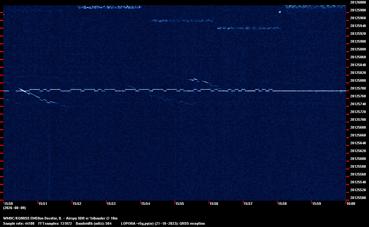Click frequency label 28125540

(358, 182)
